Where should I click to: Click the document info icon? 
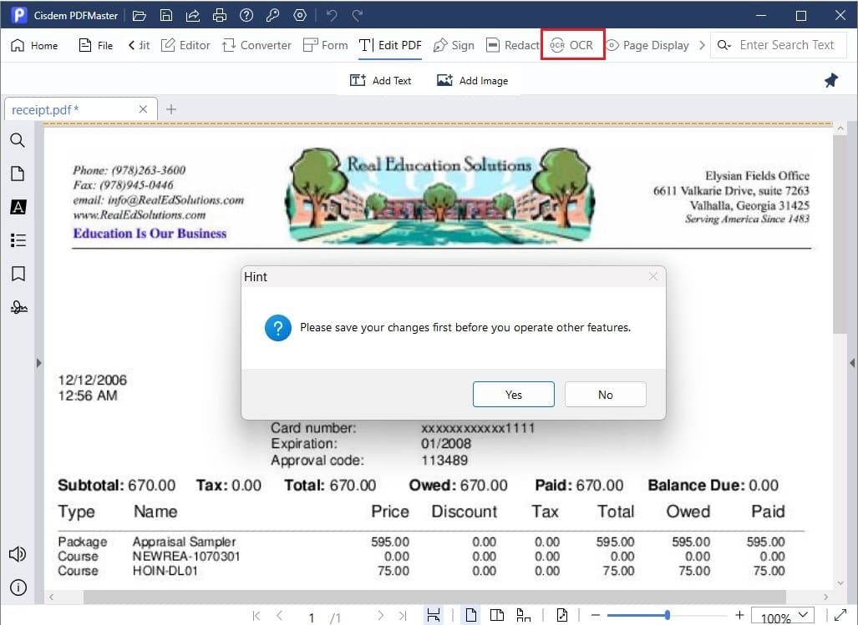click(18, 587)
